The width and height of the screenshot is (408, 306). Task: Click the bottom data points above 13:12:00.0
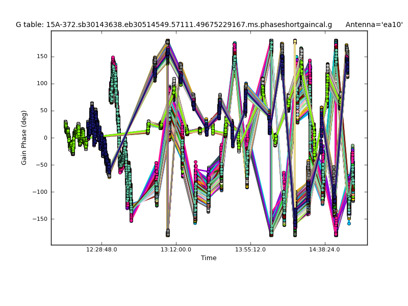click(168, 233)
